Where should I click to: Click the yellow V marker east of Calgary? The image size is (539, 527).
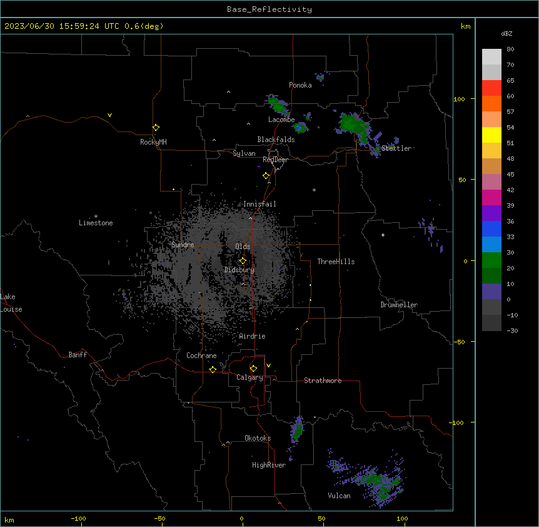coord(268,366)
